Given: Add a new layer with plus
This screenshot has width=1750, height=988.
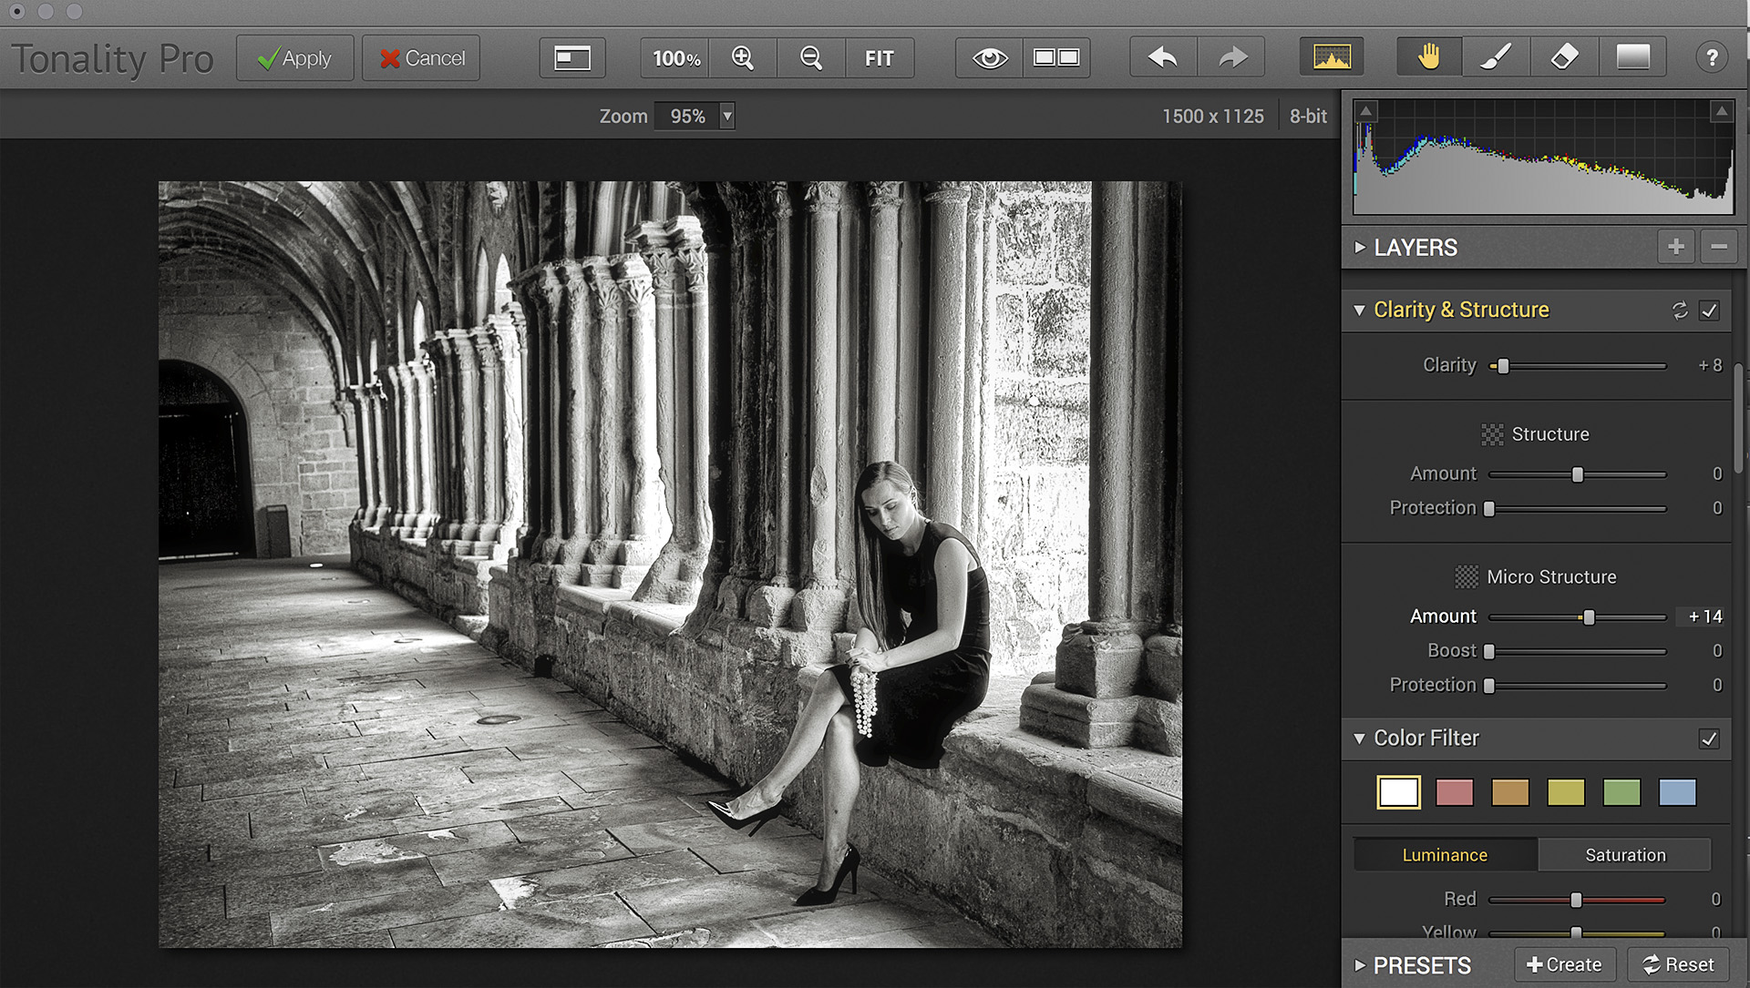Looking at the screenshot, I should tap(1675, 247).
